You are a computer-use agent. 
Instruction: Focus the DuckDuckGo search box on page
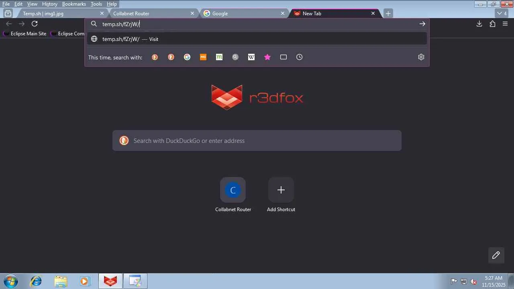pyautogui.click(x=257, y=140)
